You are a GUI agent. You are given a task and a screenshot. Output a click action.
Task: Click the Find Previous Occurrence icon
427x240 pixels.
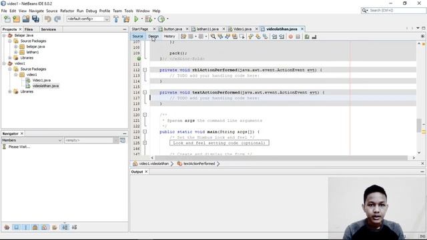point(220,37)
